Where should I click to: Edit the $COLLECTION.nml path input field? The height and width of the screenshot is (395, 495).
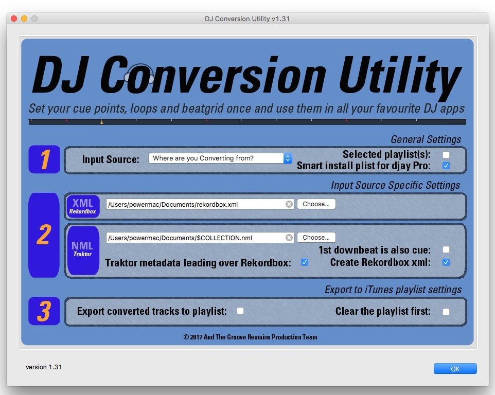(x=200, y=238)
